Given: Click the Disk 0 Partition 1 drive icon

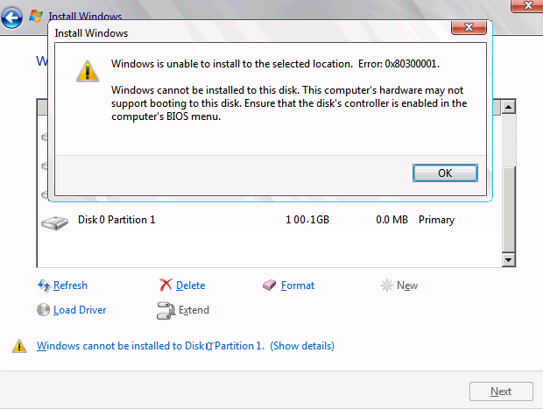Looking at the screenshot, I should 54,221.
